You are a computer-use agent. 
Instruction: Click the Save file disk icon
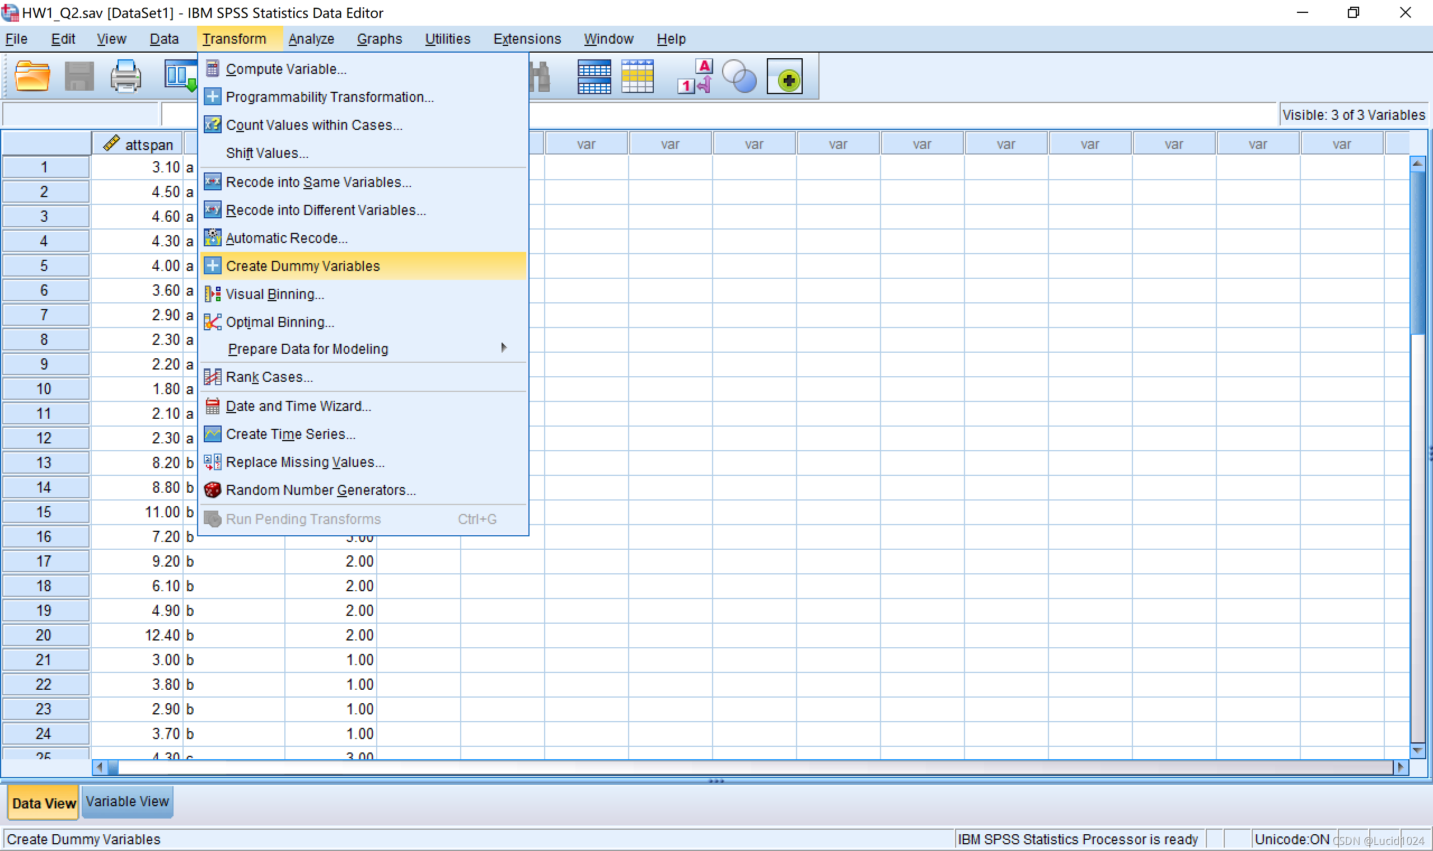(x=78, y=76)
